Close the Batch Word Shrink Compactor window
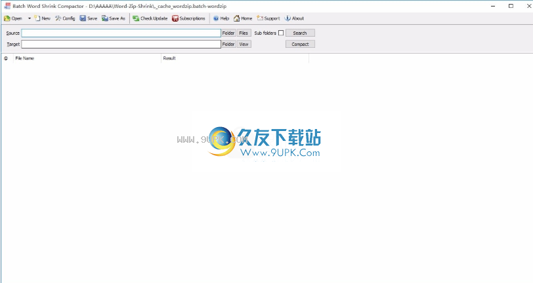 pyautogui.click(x=528, y=6)
